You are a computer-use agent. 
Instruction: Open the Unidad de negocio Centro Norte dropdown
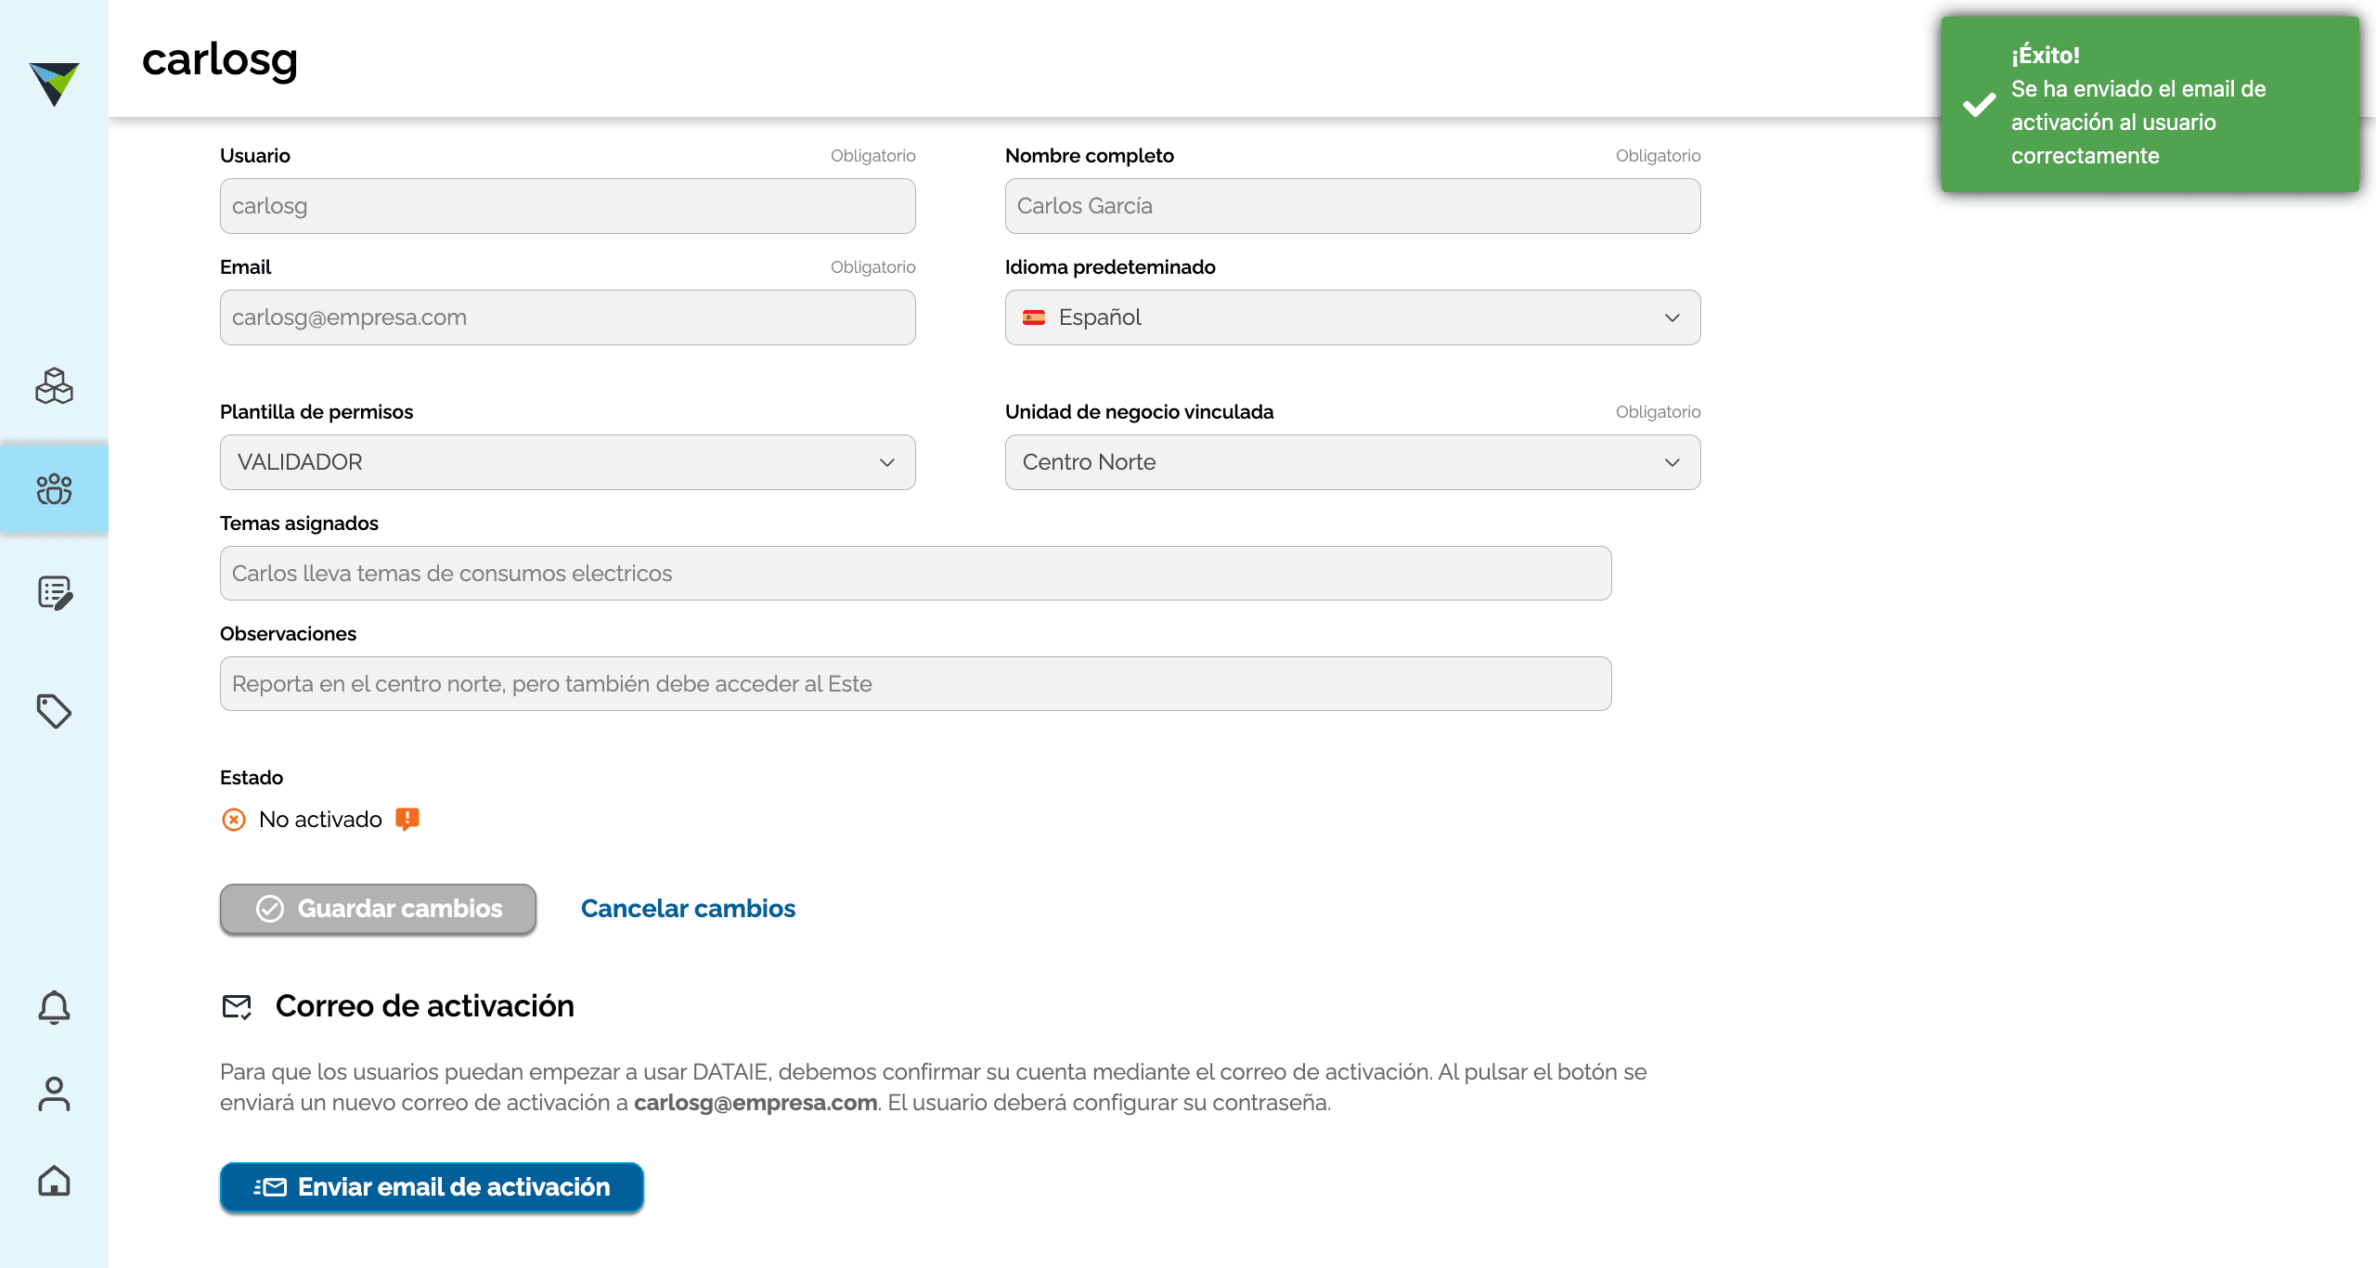click(1352, 462)
